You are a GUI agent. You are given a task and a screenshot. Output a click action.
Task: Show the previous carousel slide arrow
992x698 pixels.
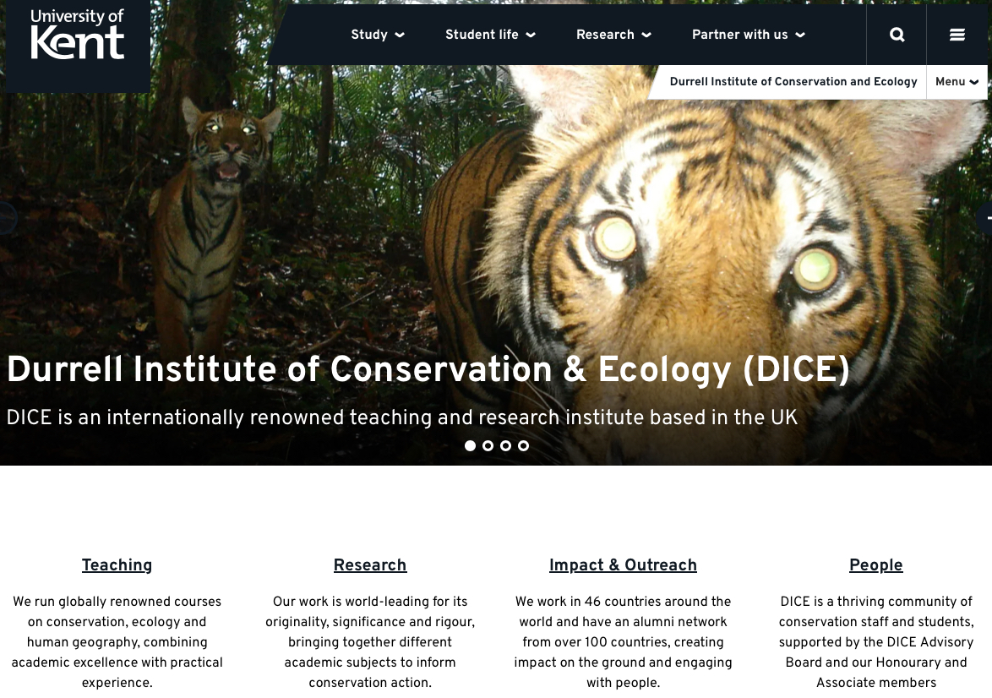(x=6, y=218)
